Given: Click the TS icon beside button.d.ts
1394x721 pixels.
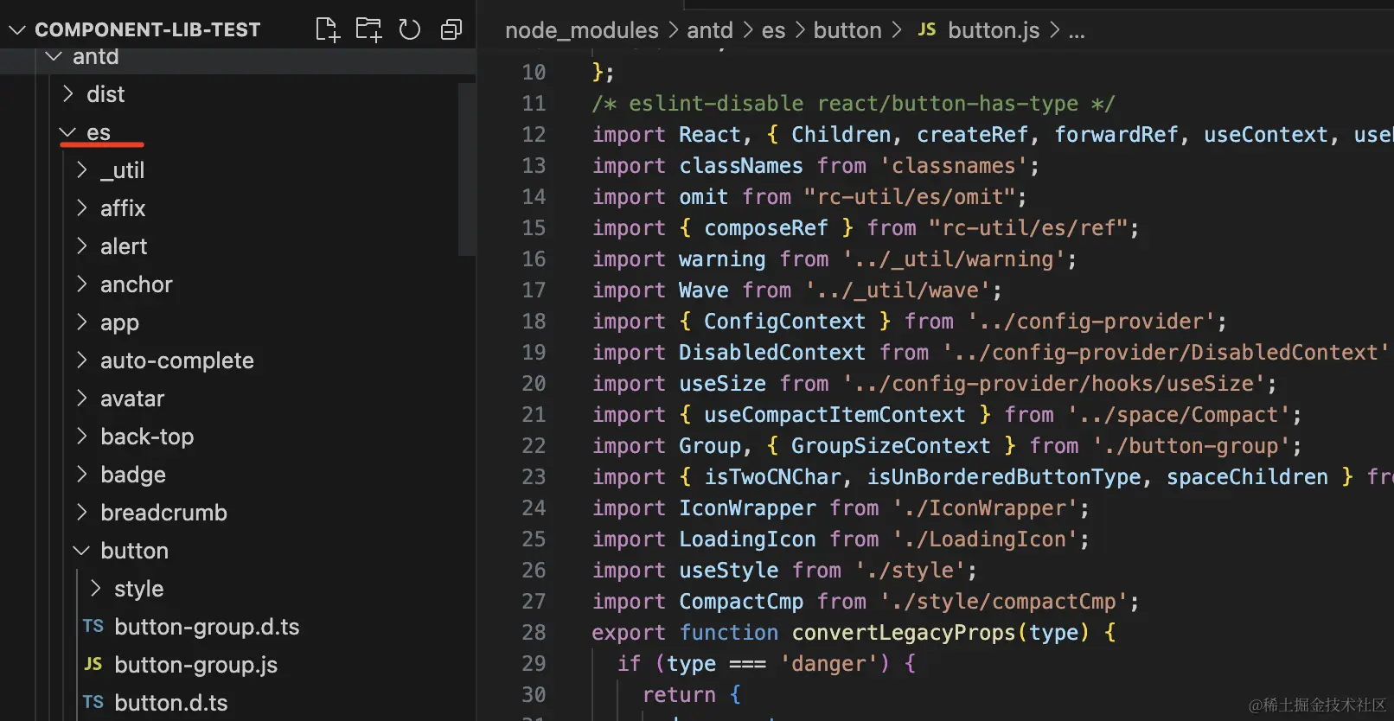Looking at the screenshot, I should 93,702.
